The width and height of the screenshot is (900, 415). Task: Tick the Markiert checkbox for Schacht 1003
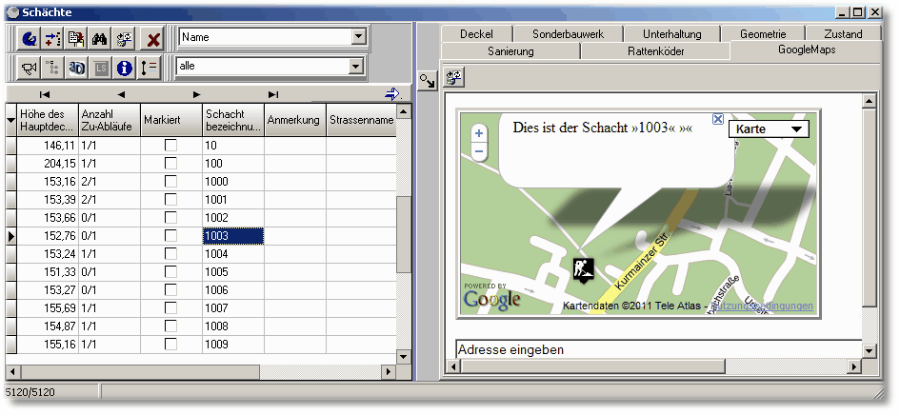[x=171, y=236]
